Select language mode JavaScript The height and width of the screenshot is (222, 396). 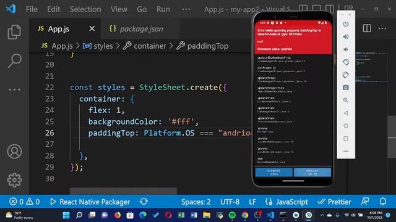286,202
